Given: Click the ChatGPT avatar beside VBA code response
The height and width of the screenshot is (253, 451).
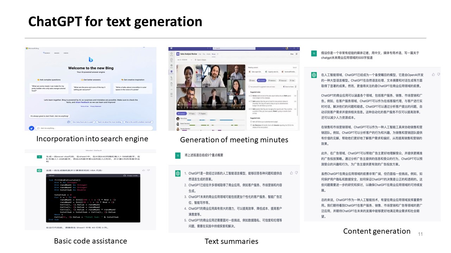Looking at the screenshot, I should (39, 170).
